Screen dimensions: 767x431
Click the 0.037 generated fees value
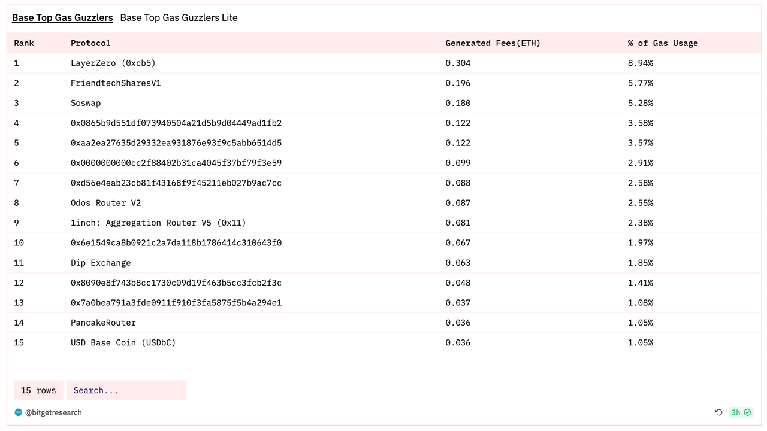tap(458, 302)
